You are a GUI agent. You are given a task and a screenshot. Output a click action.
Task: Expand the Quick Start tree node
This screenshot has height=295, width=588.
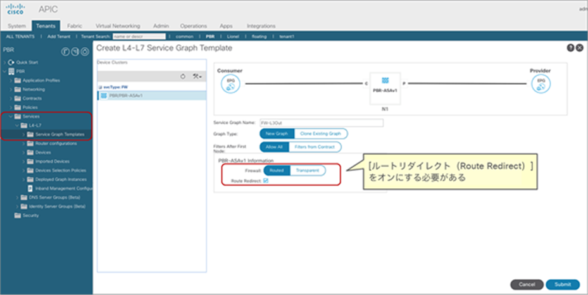[5, 62]
